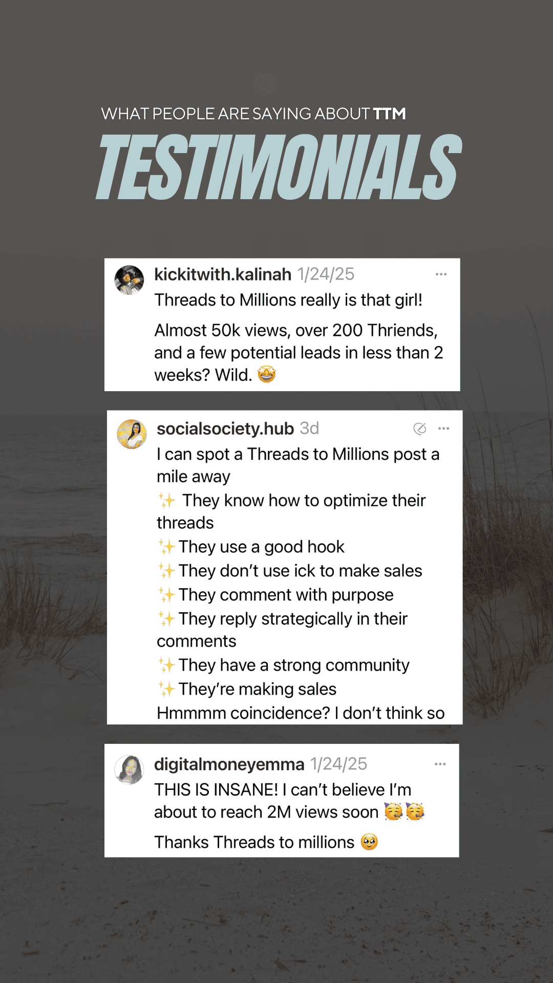This screenshot has height=983, width=553.
Task: Click the 'TTM' text in the subtitle
Action: (x=389, y=114)
